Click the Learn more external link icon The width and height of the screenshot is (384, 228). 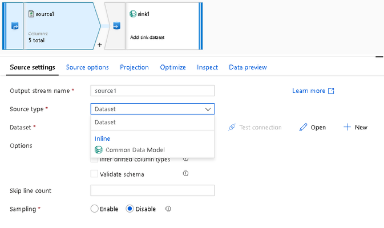(x=331, y=91)
